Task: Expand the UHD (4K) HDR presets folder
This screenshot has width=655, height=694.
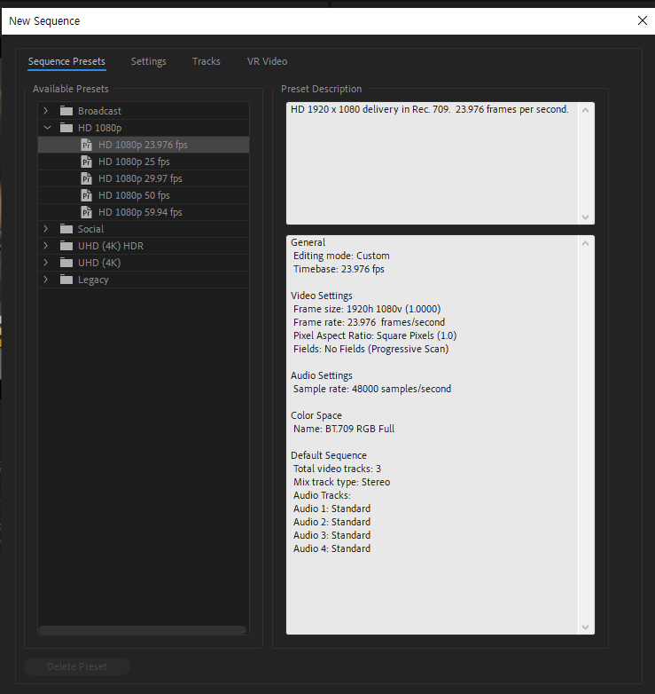Action: point(46,246)
